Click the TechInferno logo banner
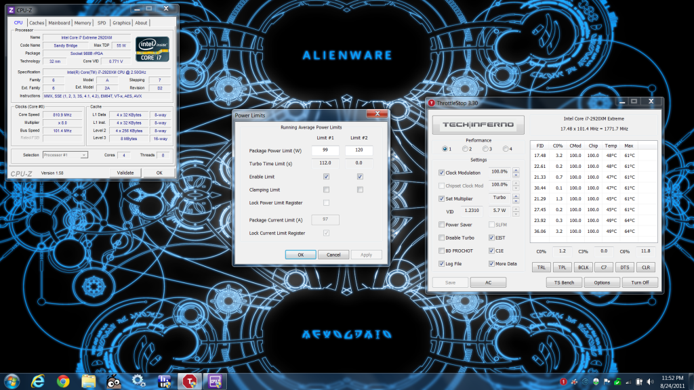Screen dimensions: 694x390 (478, 125)
